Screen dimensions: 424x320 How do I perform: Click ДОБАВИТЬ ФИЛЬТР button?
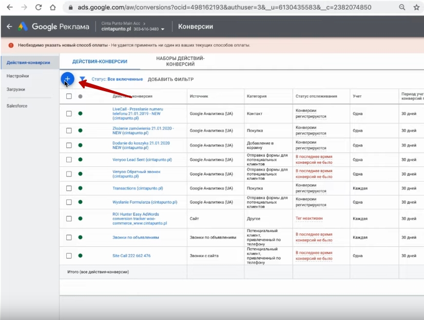click(x=170, y=79)
